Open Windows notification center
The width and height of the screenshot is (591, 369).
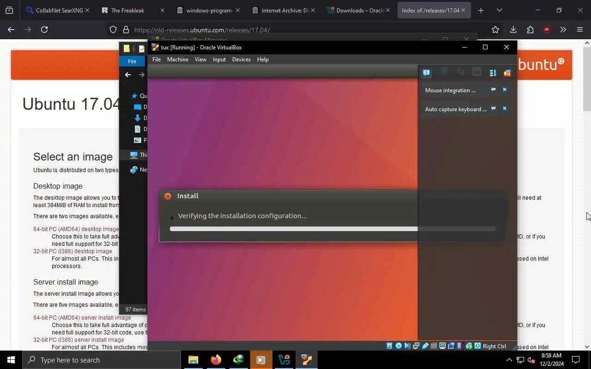point(576,360)
